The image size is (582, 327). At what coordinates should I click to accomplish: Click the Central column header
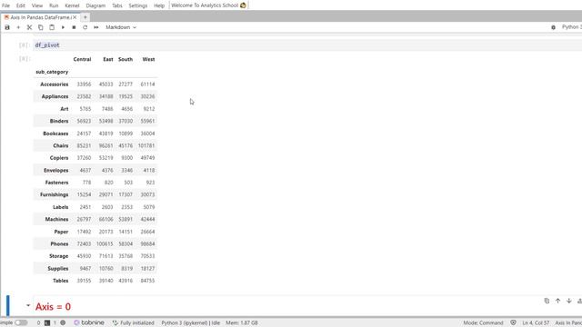[82, 59]
